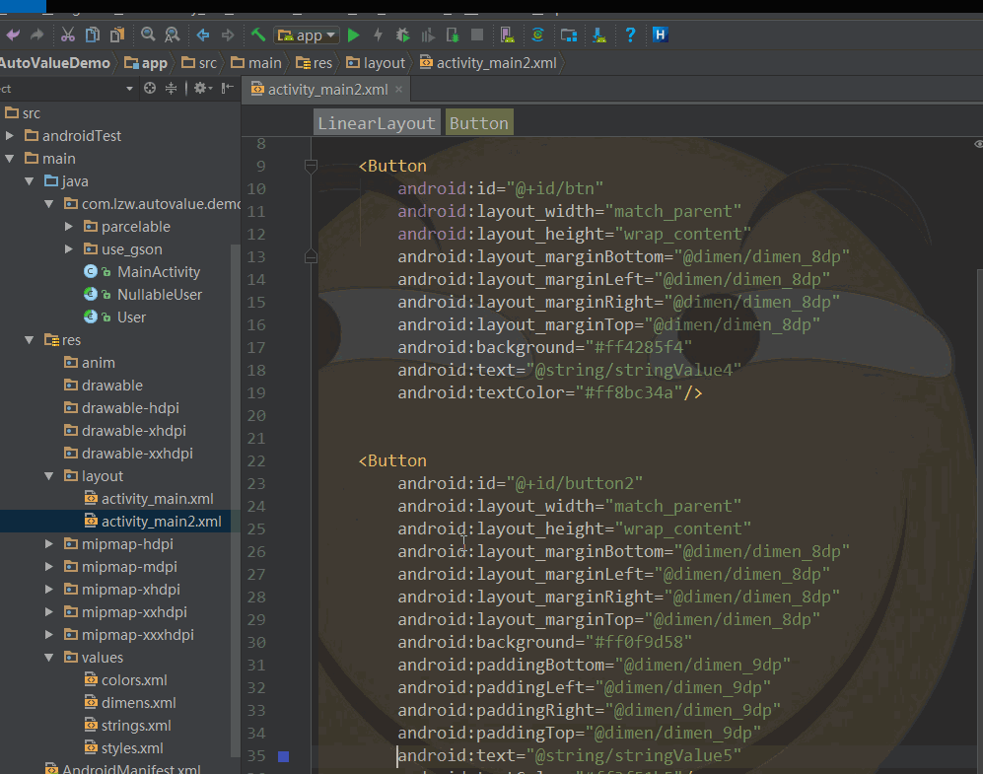Click blue color swatch at line 35
Image resolution: width=983 pixels, height=774 pixels.
pyautogui.click(x=283, y=756)
